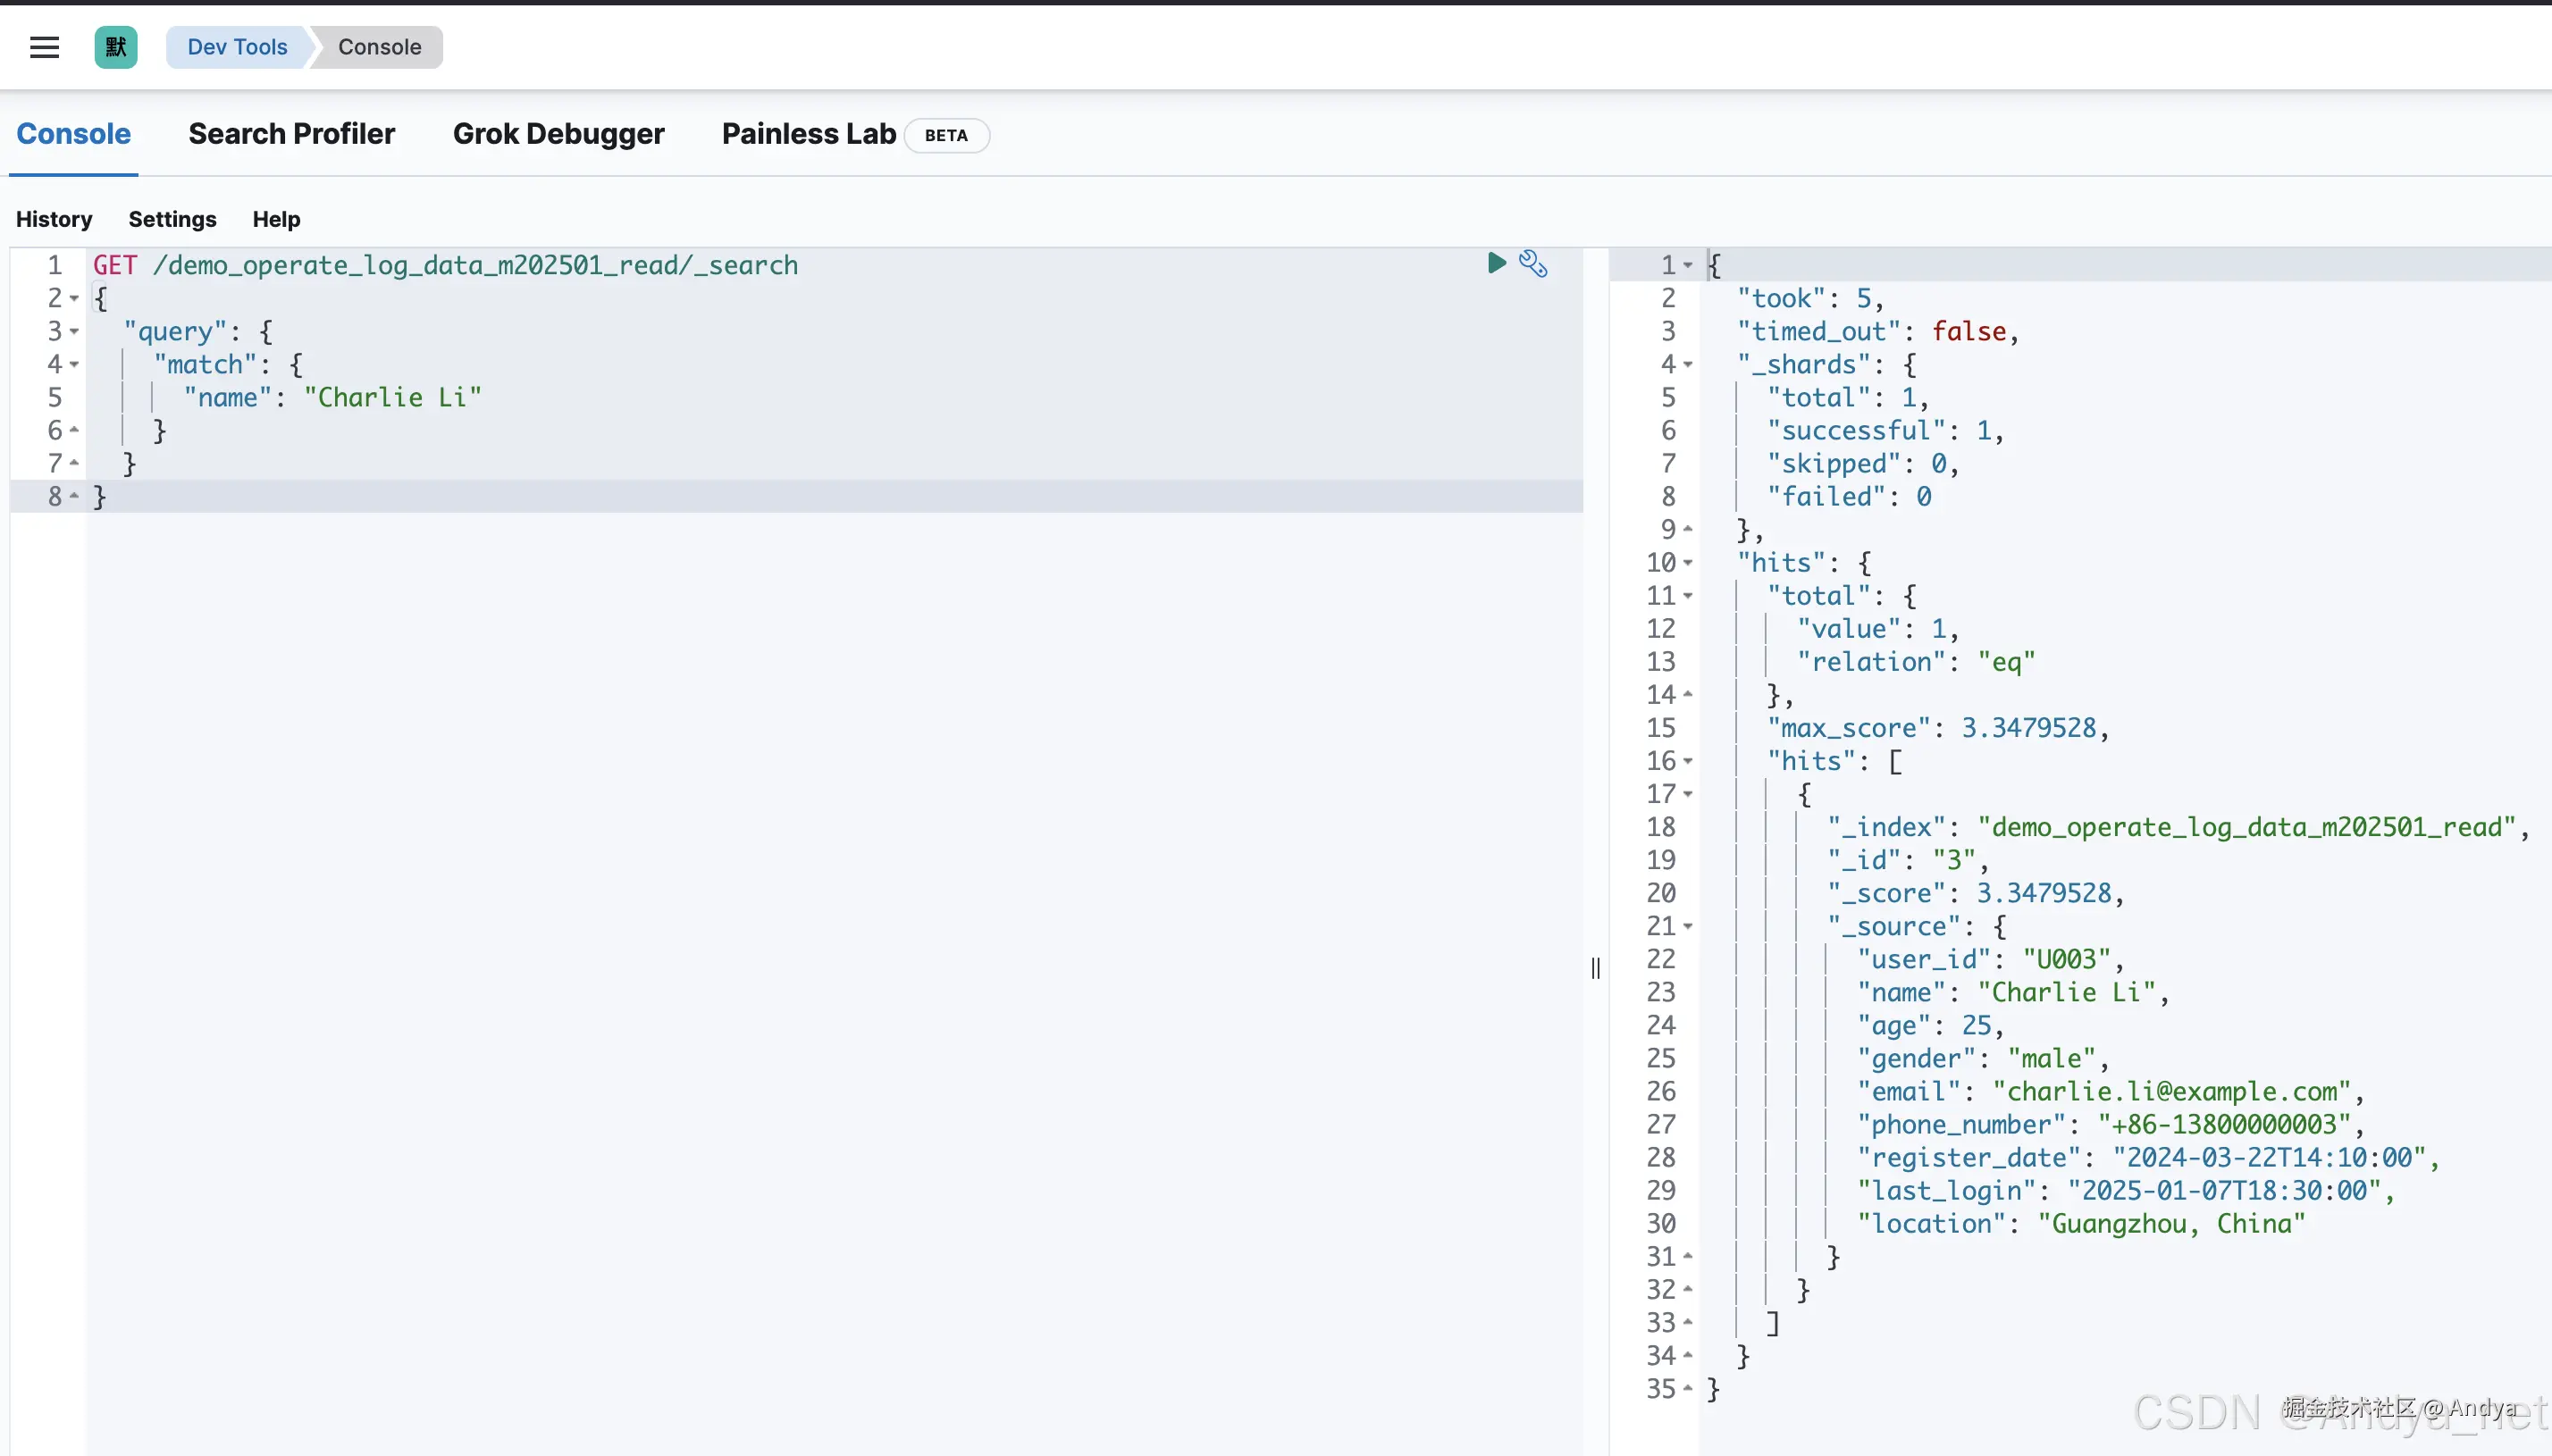Click the BETA badge next to Painless Lab

coord(946,135)
